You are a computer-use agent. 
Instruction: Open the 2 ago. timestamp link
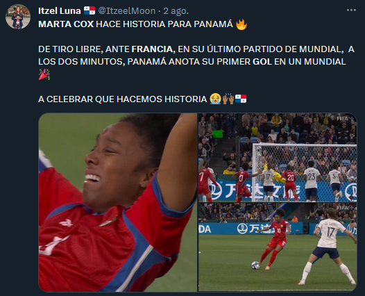coord(176,11)
